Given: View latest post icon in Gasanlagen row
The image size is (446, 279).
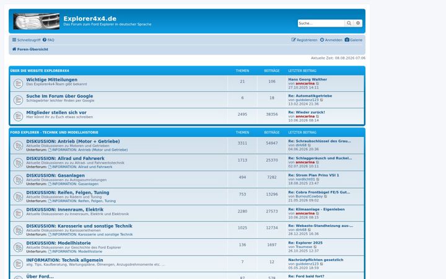Looking at the screenshot, I should [x=318, y=179].
